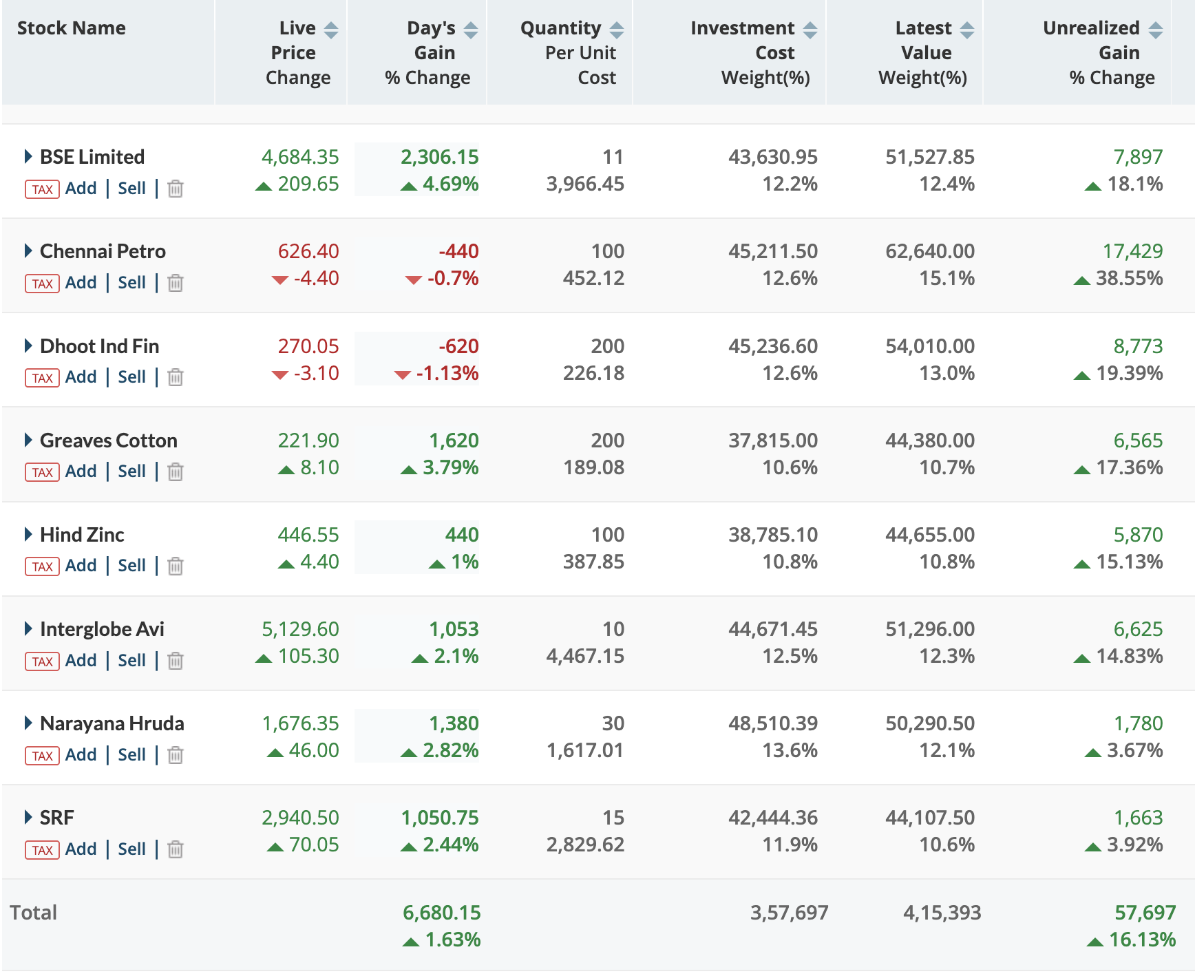Click Add under Narayana Hruda

81,755
